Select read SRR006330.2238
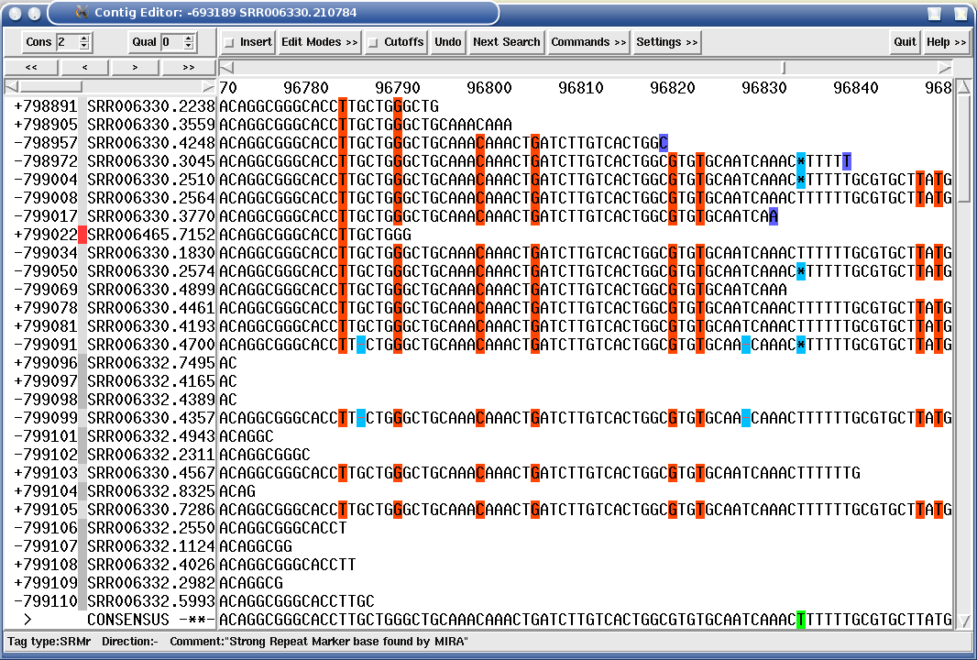This screenshot has height=660, width=977. pos(151,106)
